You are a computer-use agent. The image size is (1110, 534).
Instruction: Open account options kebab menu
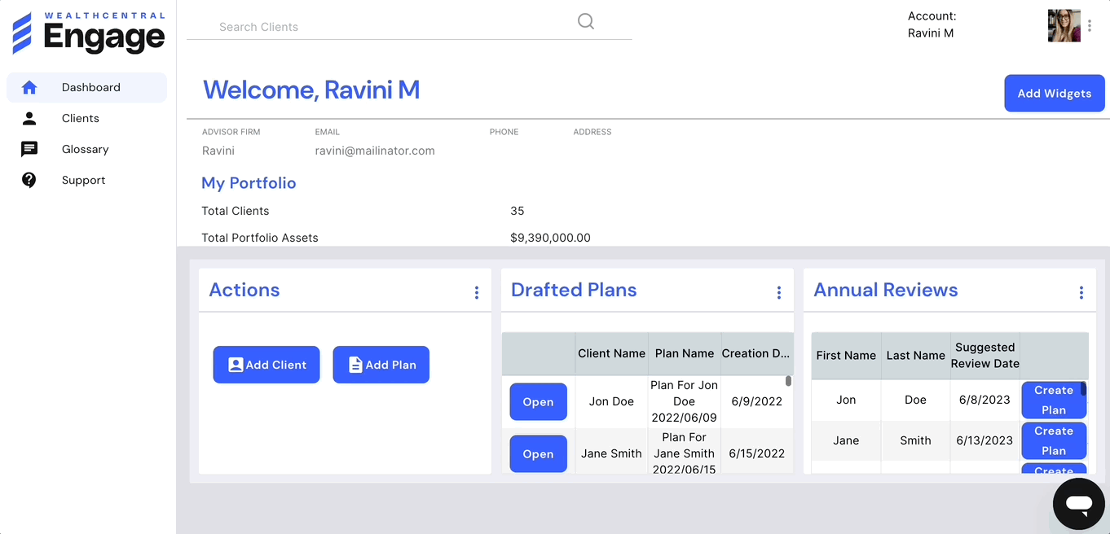click(x=1090, y=26)
